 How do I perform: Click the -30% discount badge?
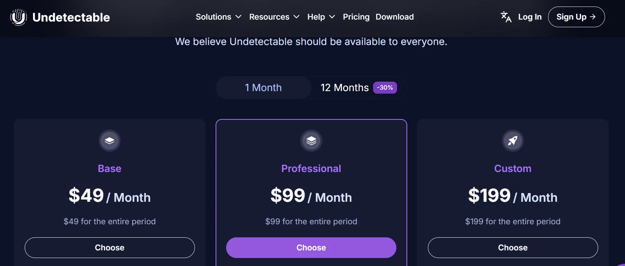point(385,87)
